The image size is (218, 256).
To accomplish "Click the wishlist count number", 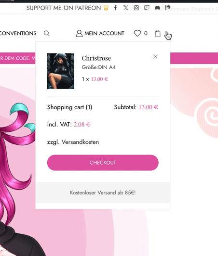I will pos(146,33).
